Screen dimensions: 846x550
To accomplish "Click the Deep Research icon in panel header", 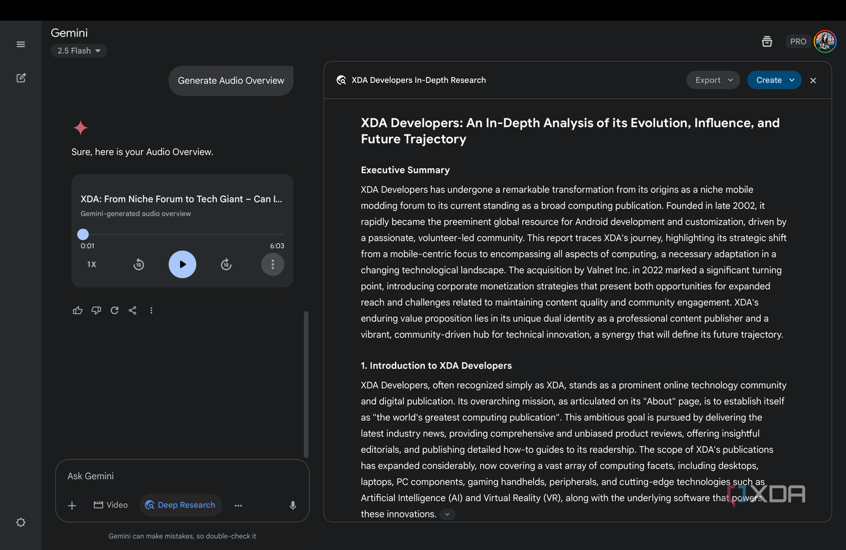I will coord(341,80).
